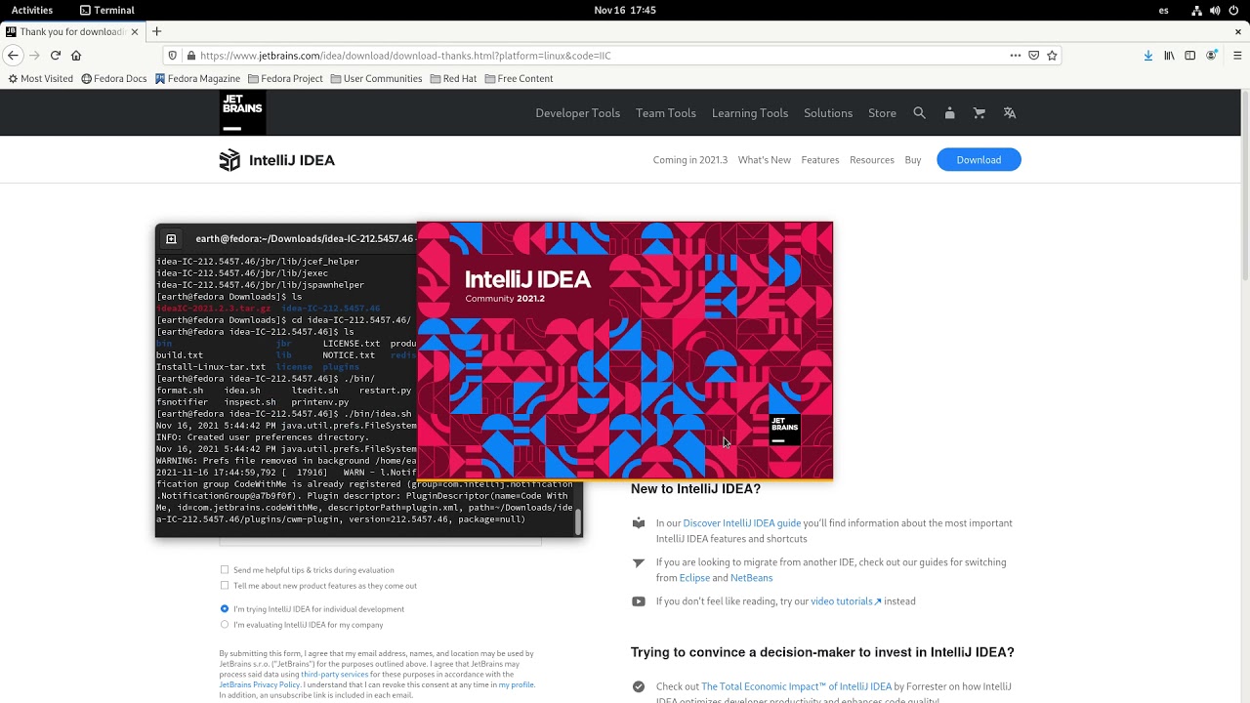Open 'The Total Economic Impact of IntelliJ IDEA' link

click(796, 686)
